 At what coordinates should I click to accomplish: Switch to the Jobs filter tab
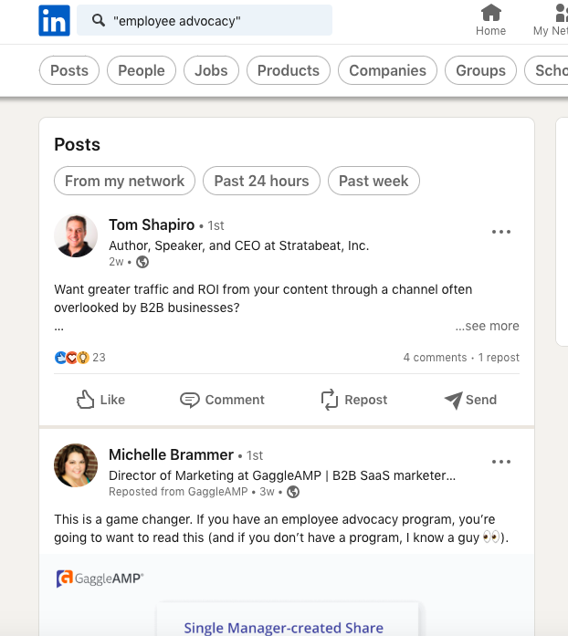211,70
